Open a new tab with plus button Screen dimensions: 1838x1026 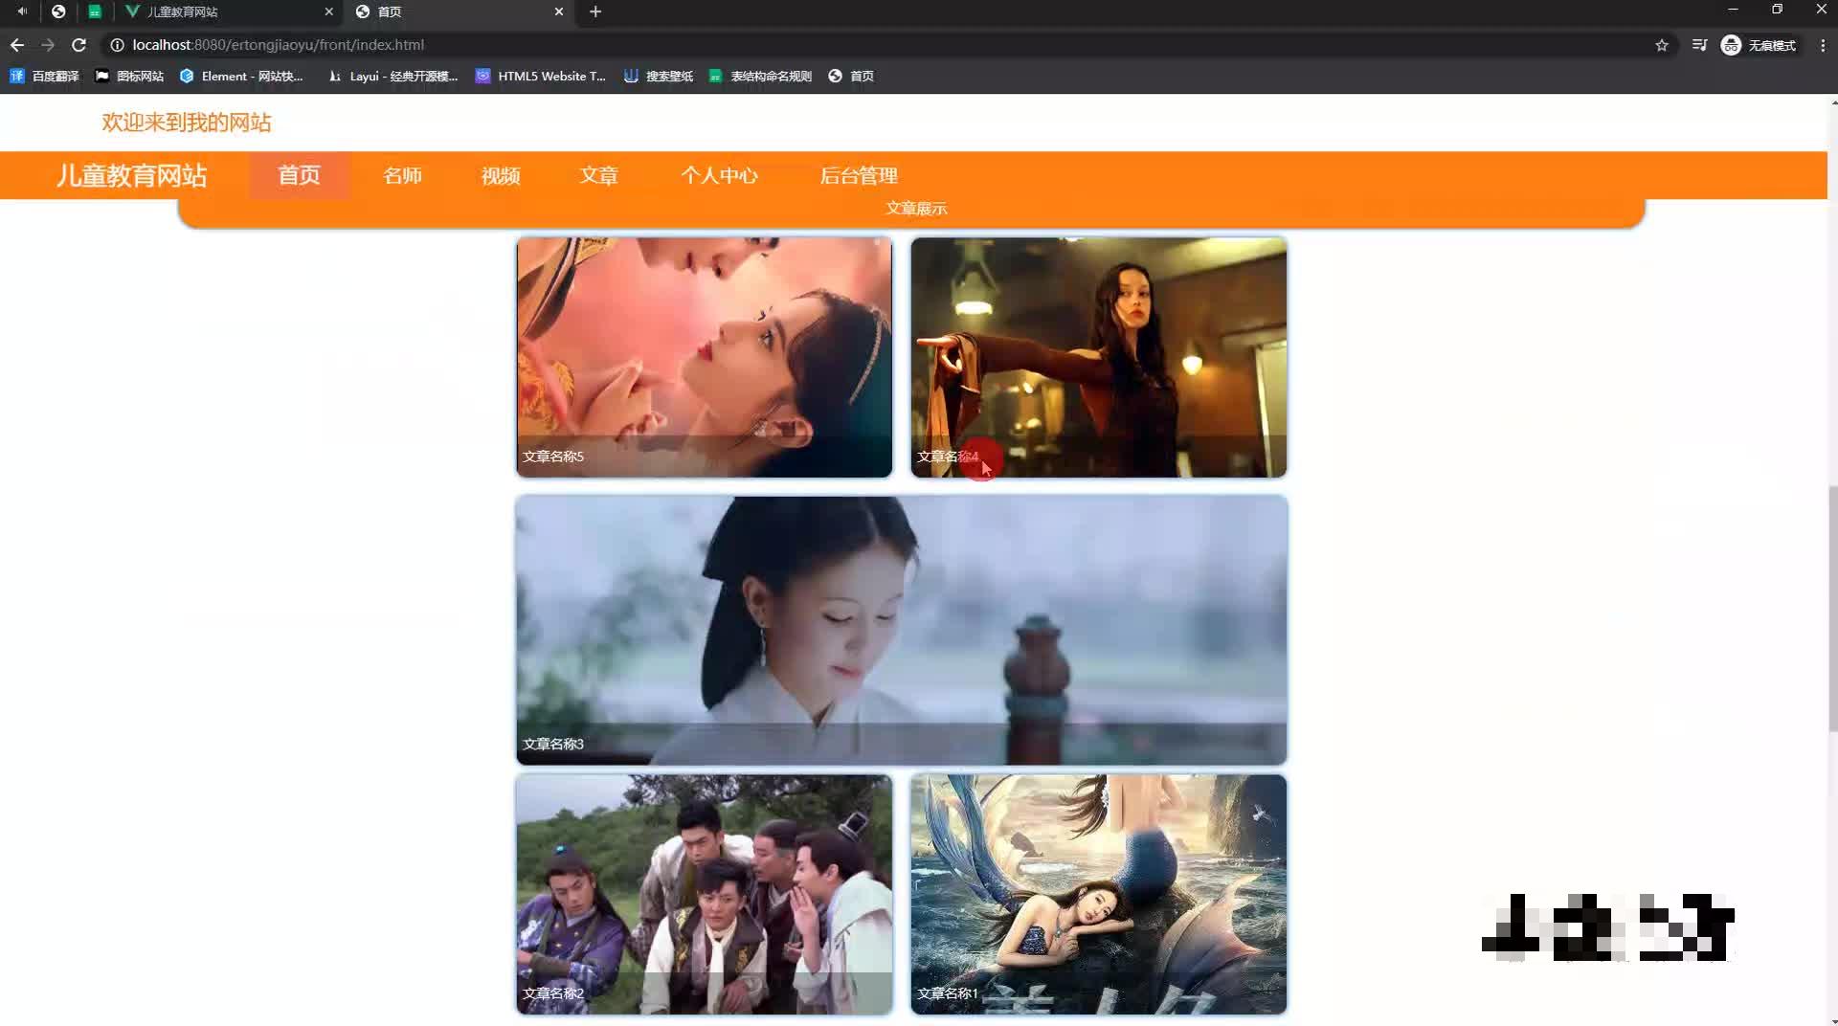(x=595, y=11)
